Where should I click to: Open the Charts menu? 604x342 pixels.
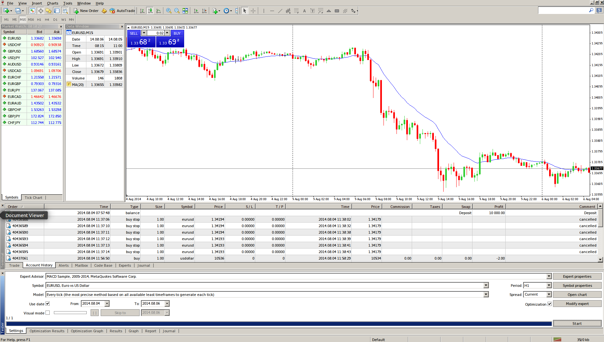coord(53,3)
